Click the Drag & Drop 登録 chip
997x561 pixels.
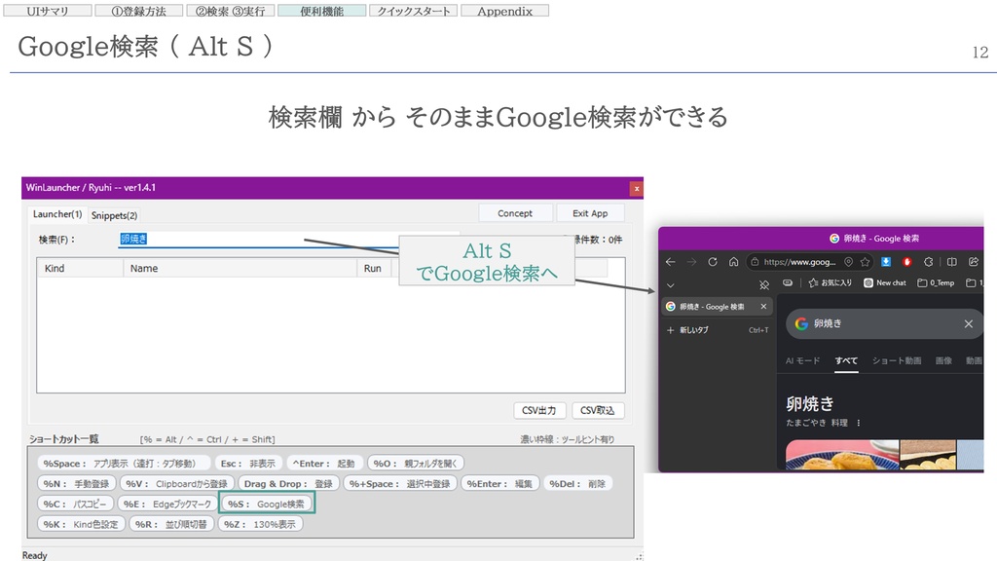click(288, 484)
